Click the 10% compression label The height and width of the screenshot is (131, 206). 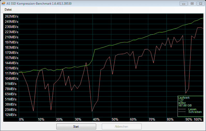[41, 119]
